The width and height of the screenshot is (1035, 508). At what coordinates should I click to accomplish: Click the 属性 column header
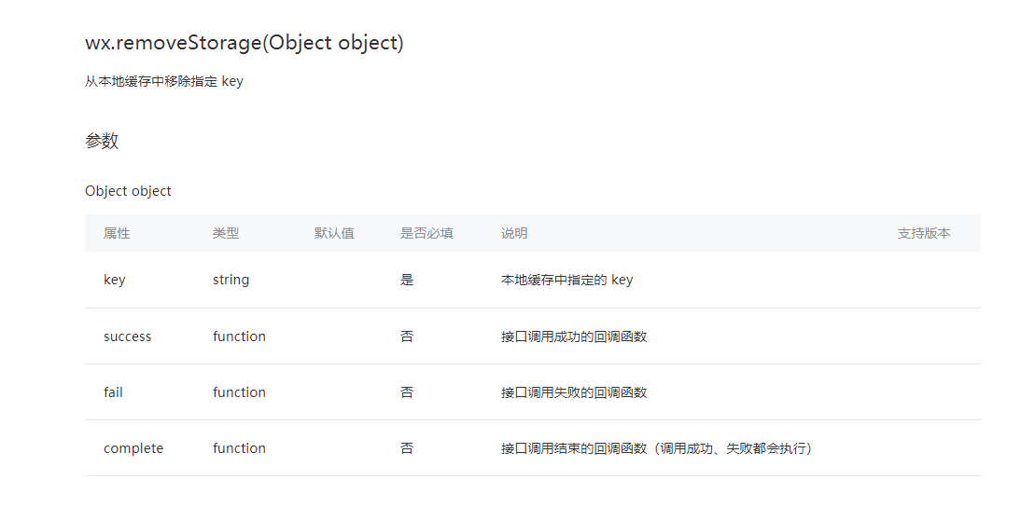[117, 233]
